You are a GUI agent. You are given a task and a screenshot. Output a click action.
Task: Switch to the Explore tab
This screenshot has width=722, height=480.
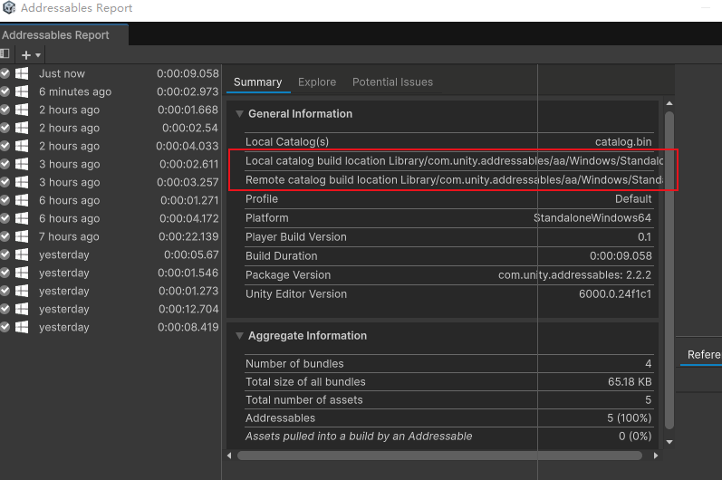tap(317, 82)
